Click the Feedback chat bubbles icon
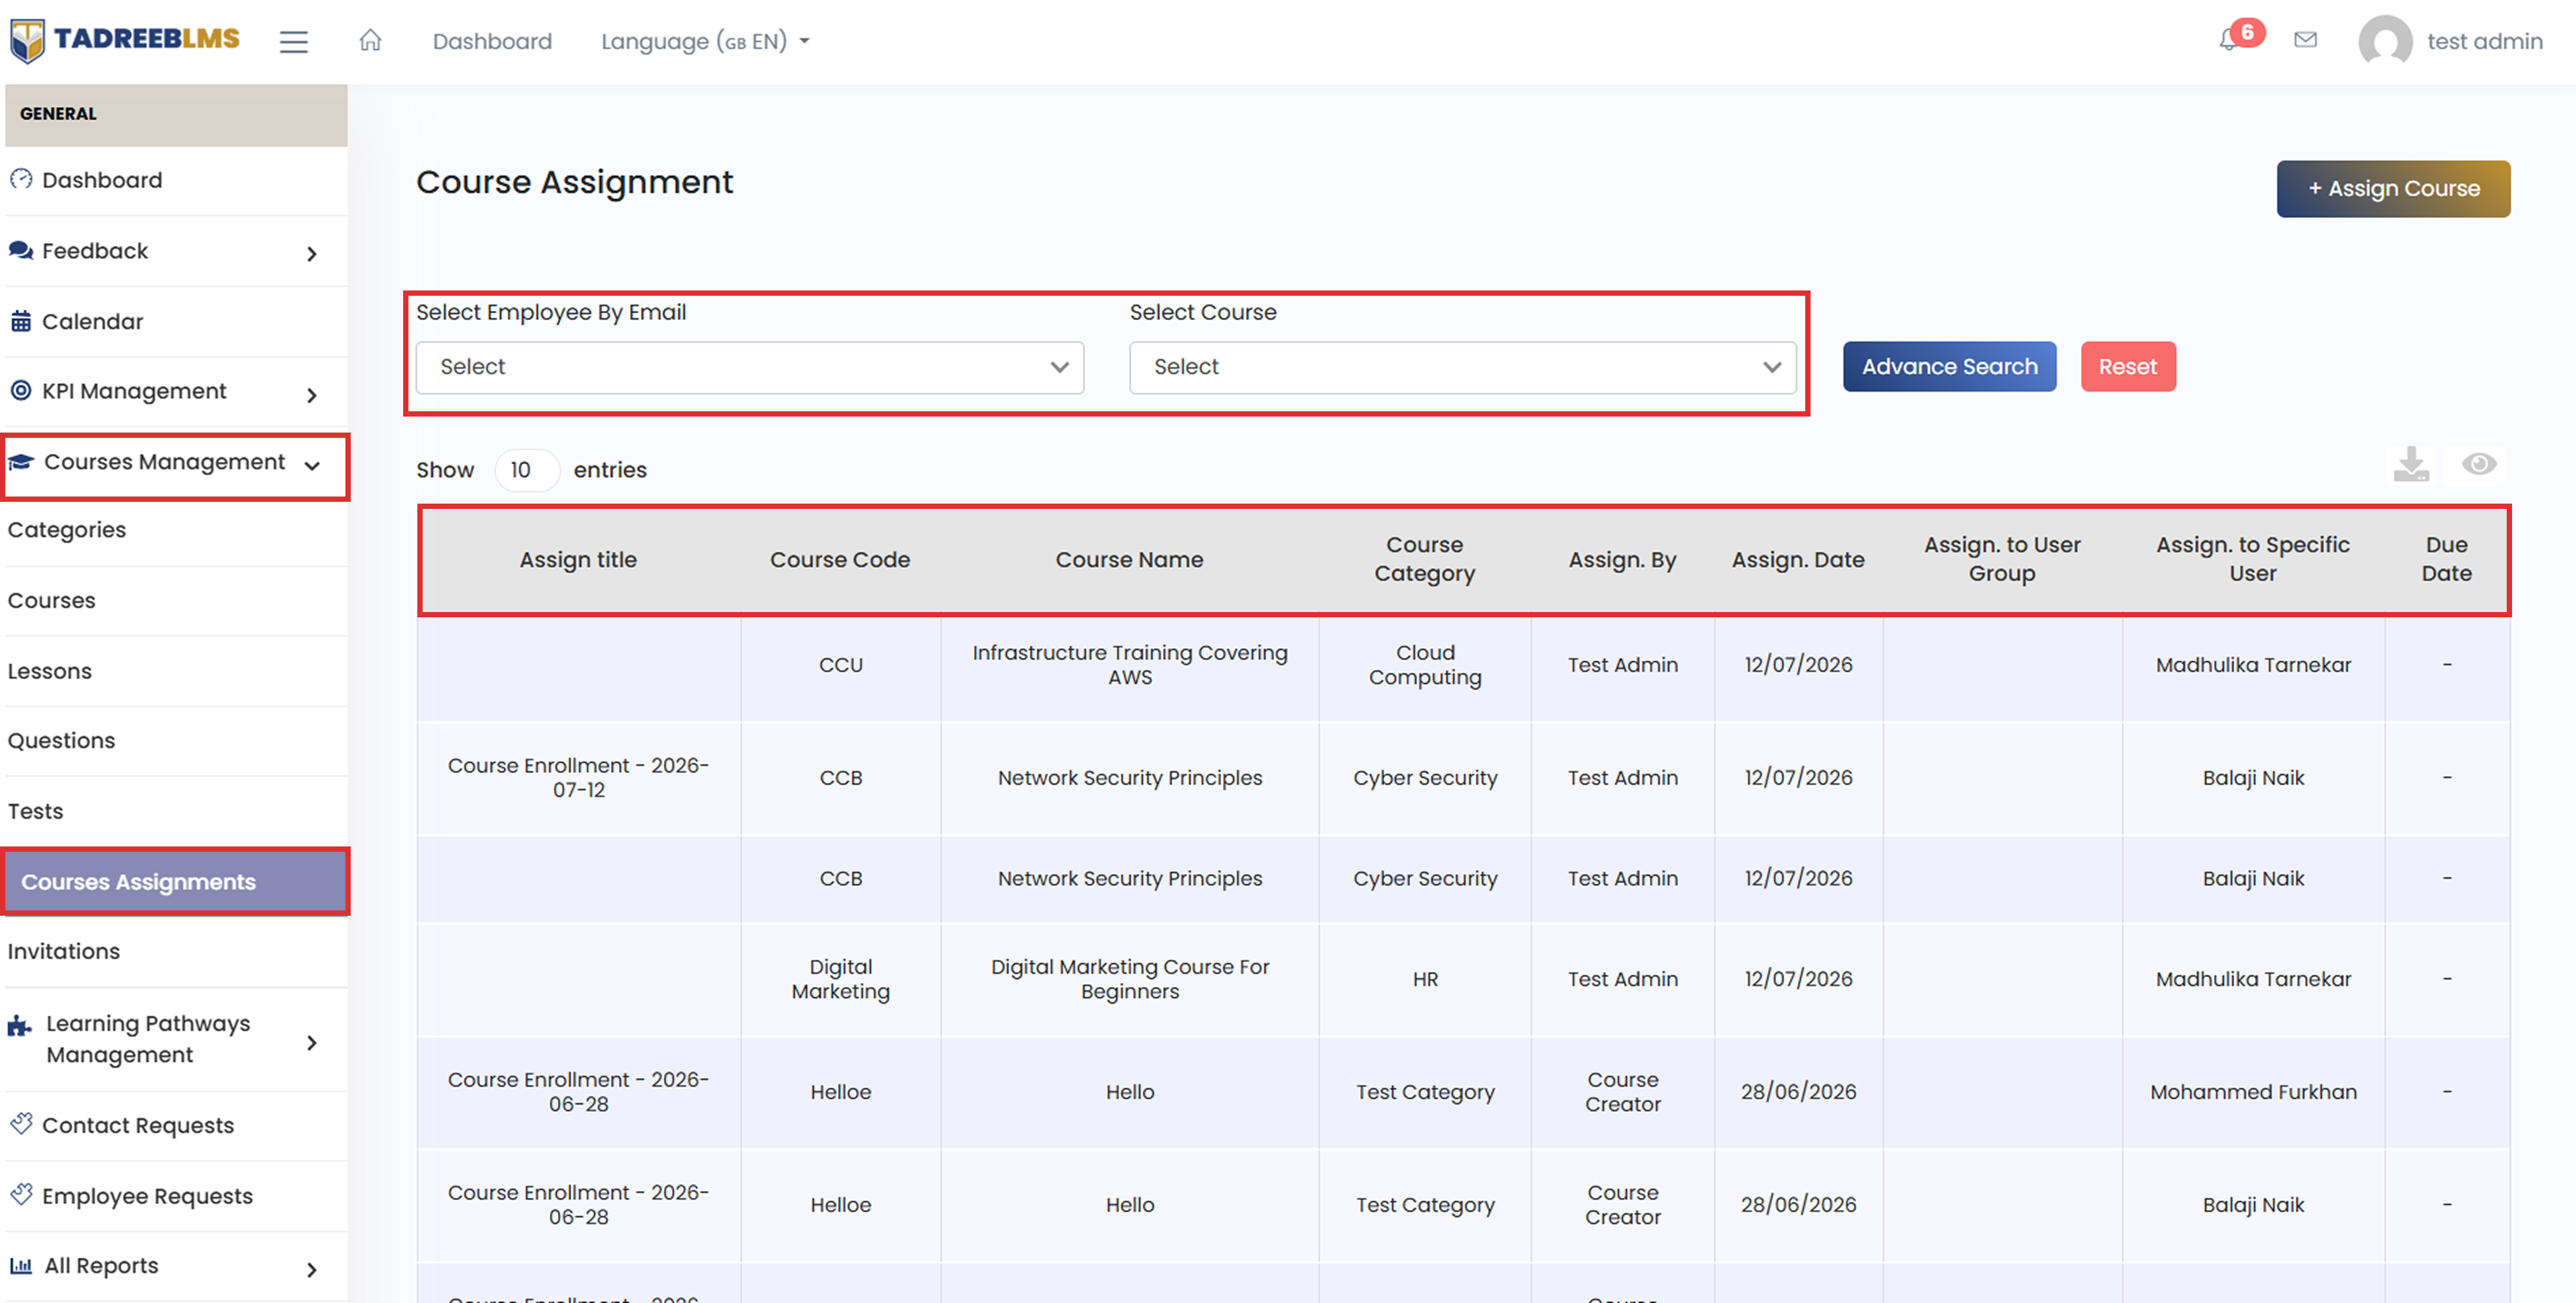 [x=21, y=250]
